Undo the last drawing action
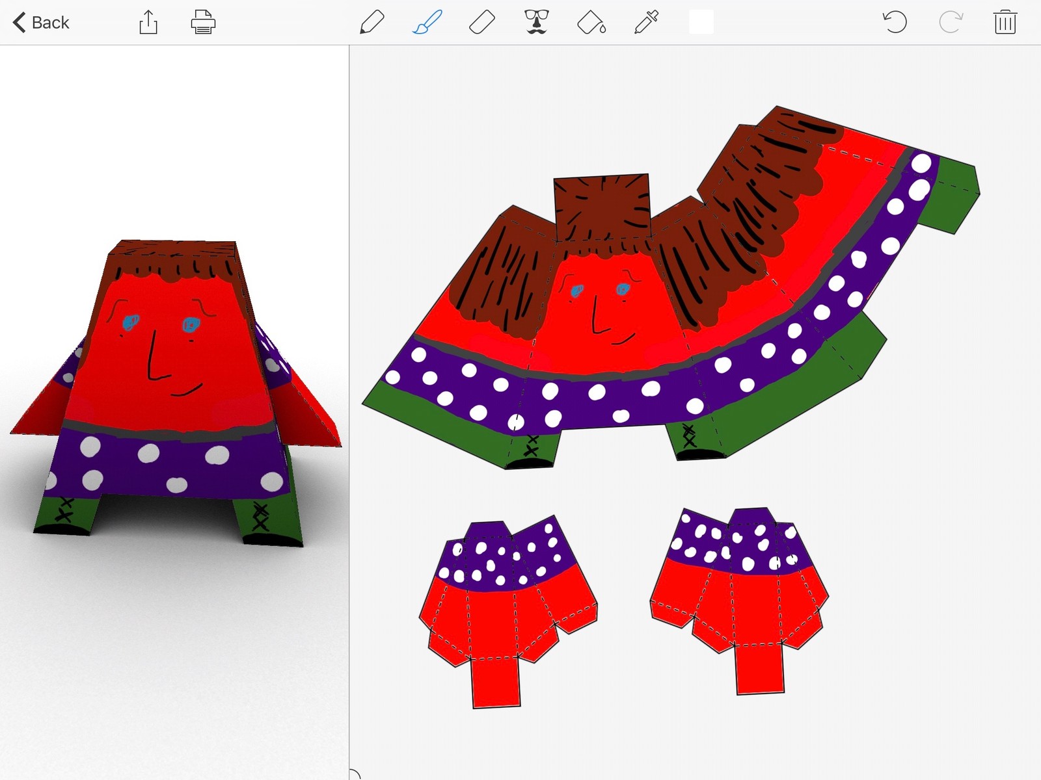The image size is (1041, 780). tap(895, 22)
